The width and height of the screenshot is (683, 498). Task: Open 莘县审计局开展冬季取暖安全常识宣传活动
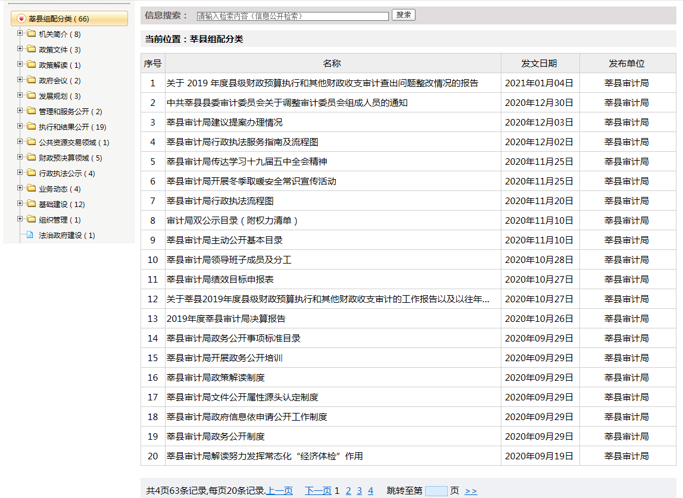coord(251,181)
